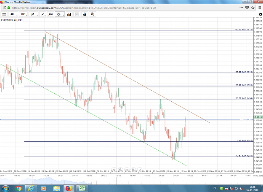Open Chrome from the taskbar

click(x=19, y=188)
